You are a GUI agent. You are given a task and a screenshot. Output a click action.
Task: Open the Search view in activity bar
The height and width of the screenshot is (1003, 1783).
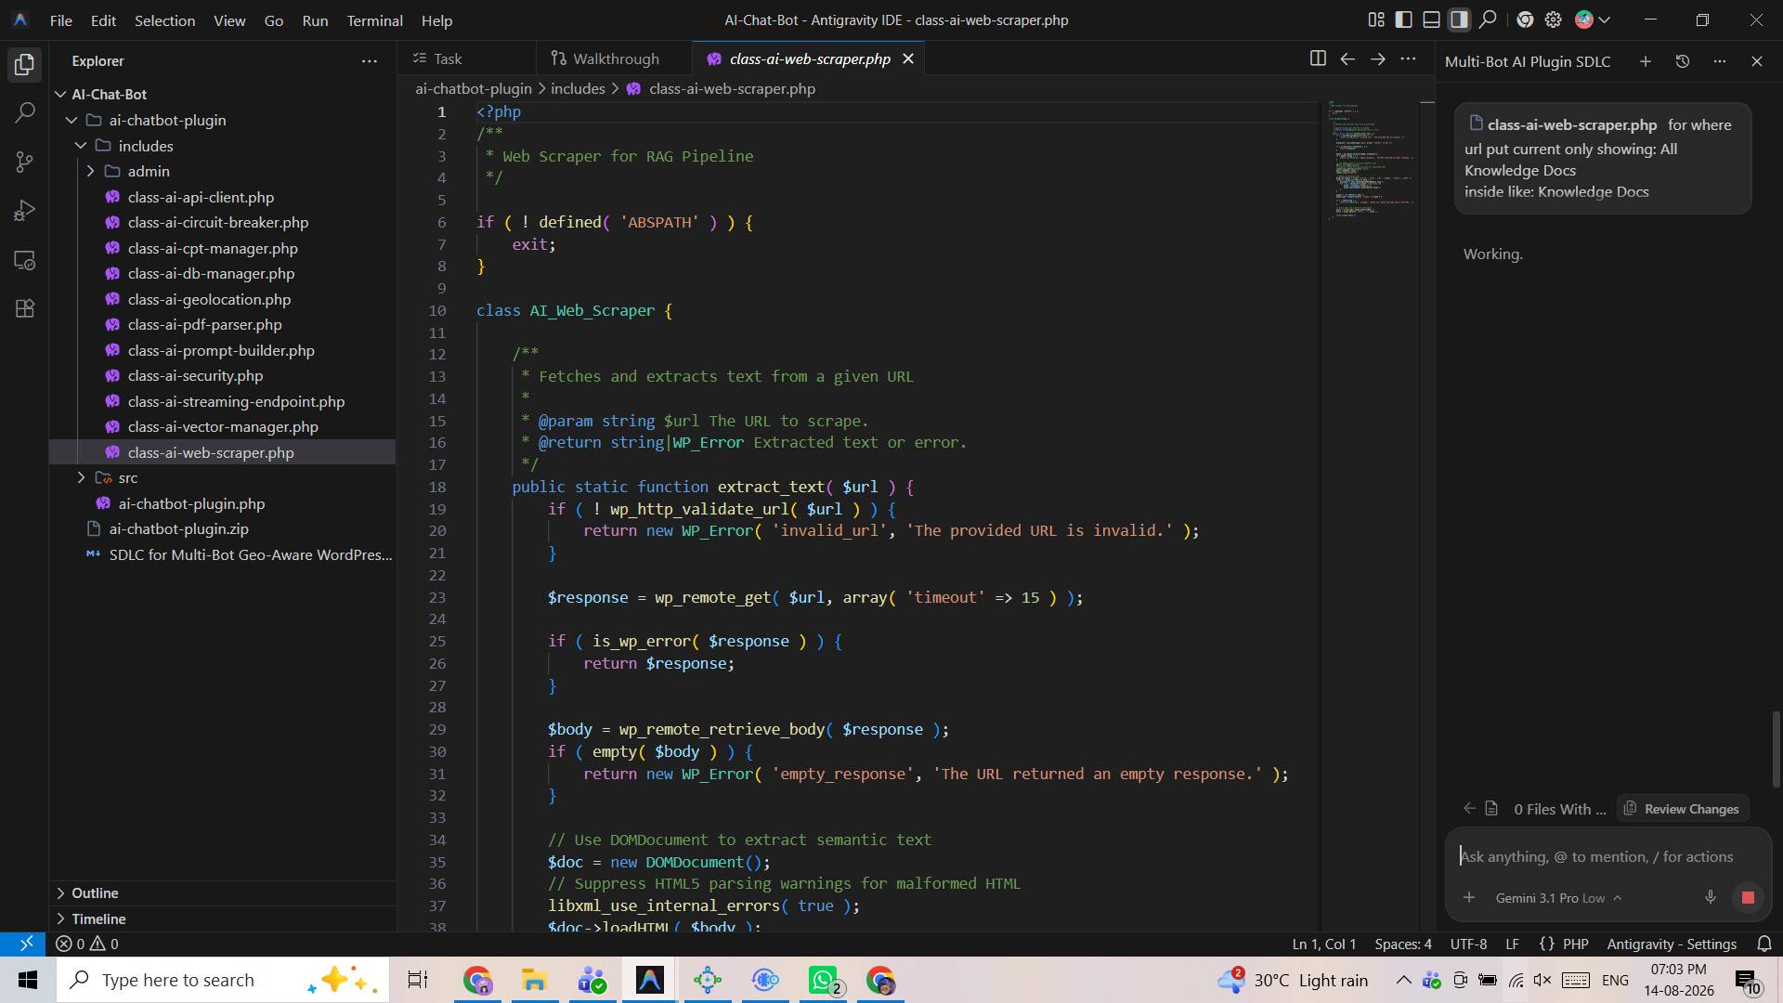pos(25,113)
